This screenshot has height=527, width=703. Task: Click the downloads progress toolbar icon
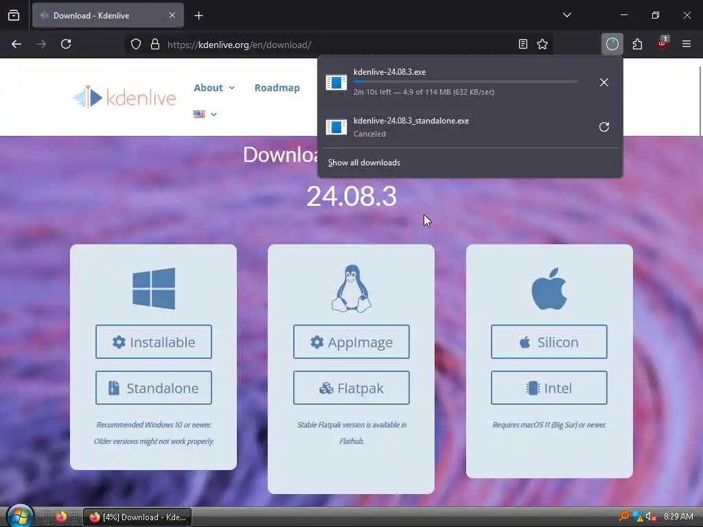[x=612, y=44]
